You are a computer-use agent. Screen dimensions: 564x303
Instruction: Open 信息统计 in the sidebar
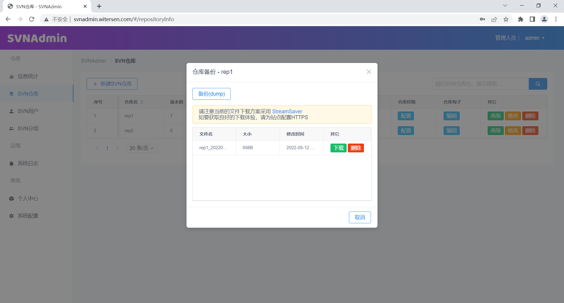[x=36, y=76]
